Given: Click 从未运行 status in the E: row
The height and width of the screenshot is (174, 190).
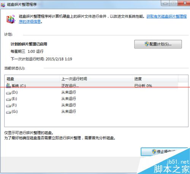Looking at the screenshot, I should point(69,99).
